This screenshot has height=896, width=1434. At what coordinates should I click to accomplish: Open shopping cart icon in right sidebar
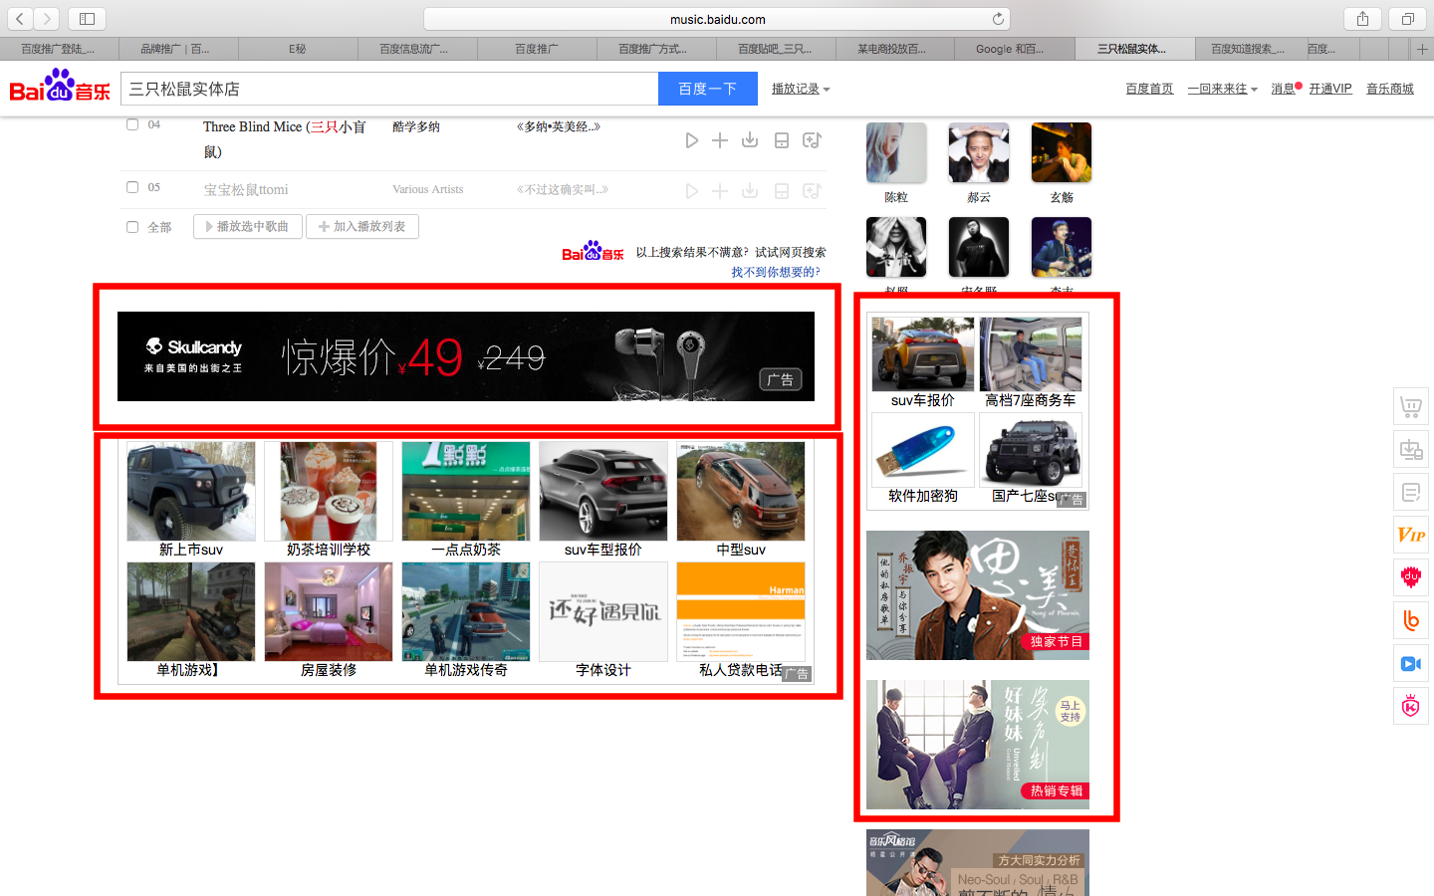pos(1410,406)
